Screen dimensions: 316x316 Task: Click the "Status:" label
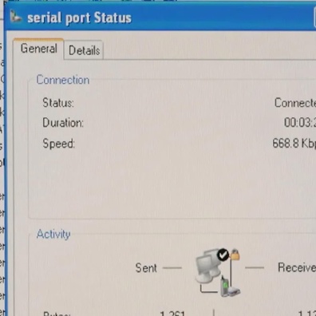tap(58, 103)
